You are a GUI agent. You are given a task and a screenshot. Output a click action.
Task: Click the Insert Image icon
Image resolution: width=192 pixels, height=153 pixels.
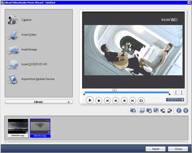click(13, 50)
